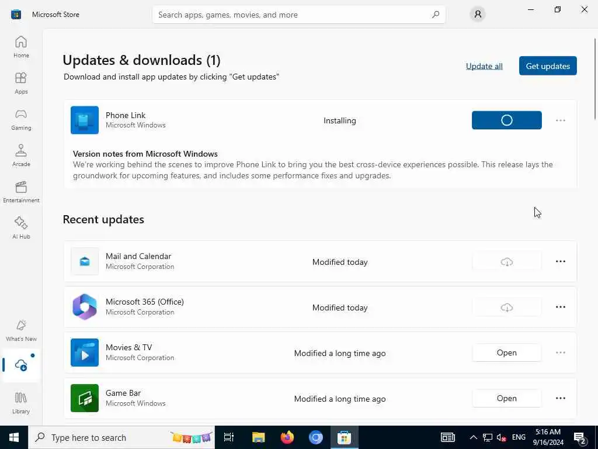
Task: Click the Microsoft 365 (Office) title
Action: point(145,302)
